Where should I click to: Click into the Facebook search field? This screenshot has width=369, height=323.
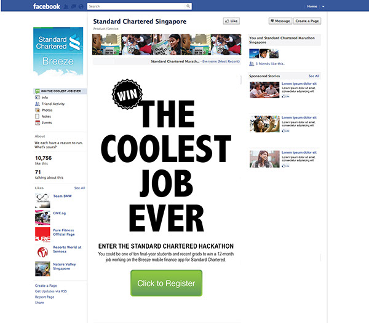(137, 6)
